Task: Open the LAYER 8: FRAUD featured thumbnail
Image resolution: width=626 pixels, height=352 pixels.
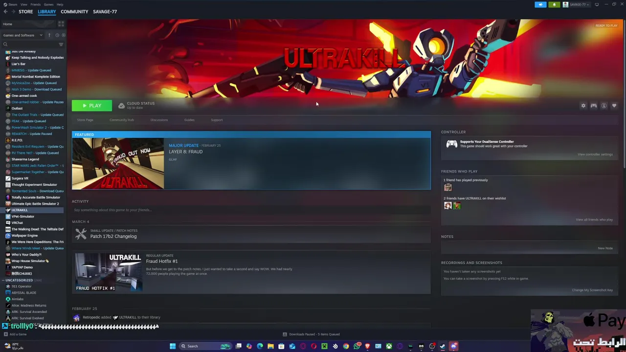Action: click(118, 163)
